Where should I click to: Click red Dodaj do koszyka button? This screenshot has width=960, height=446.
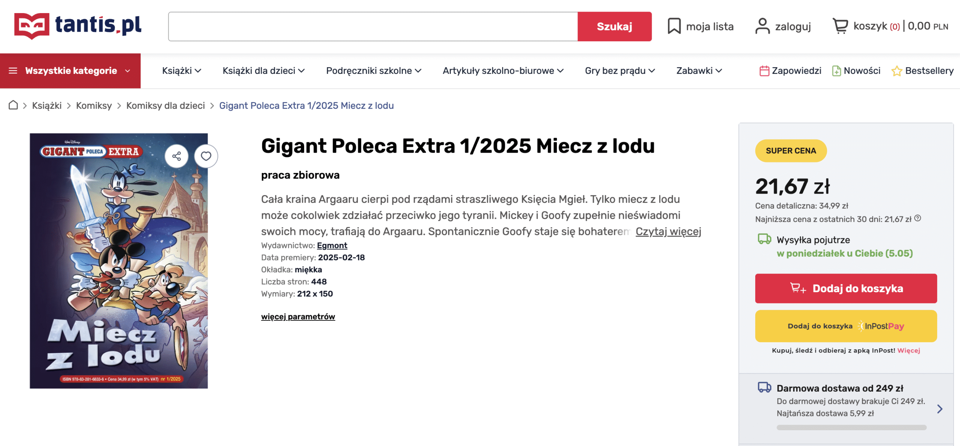point(846,288)
